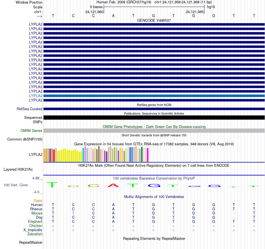Open the RefSeq genes from NCBI track title

[154, 105]
